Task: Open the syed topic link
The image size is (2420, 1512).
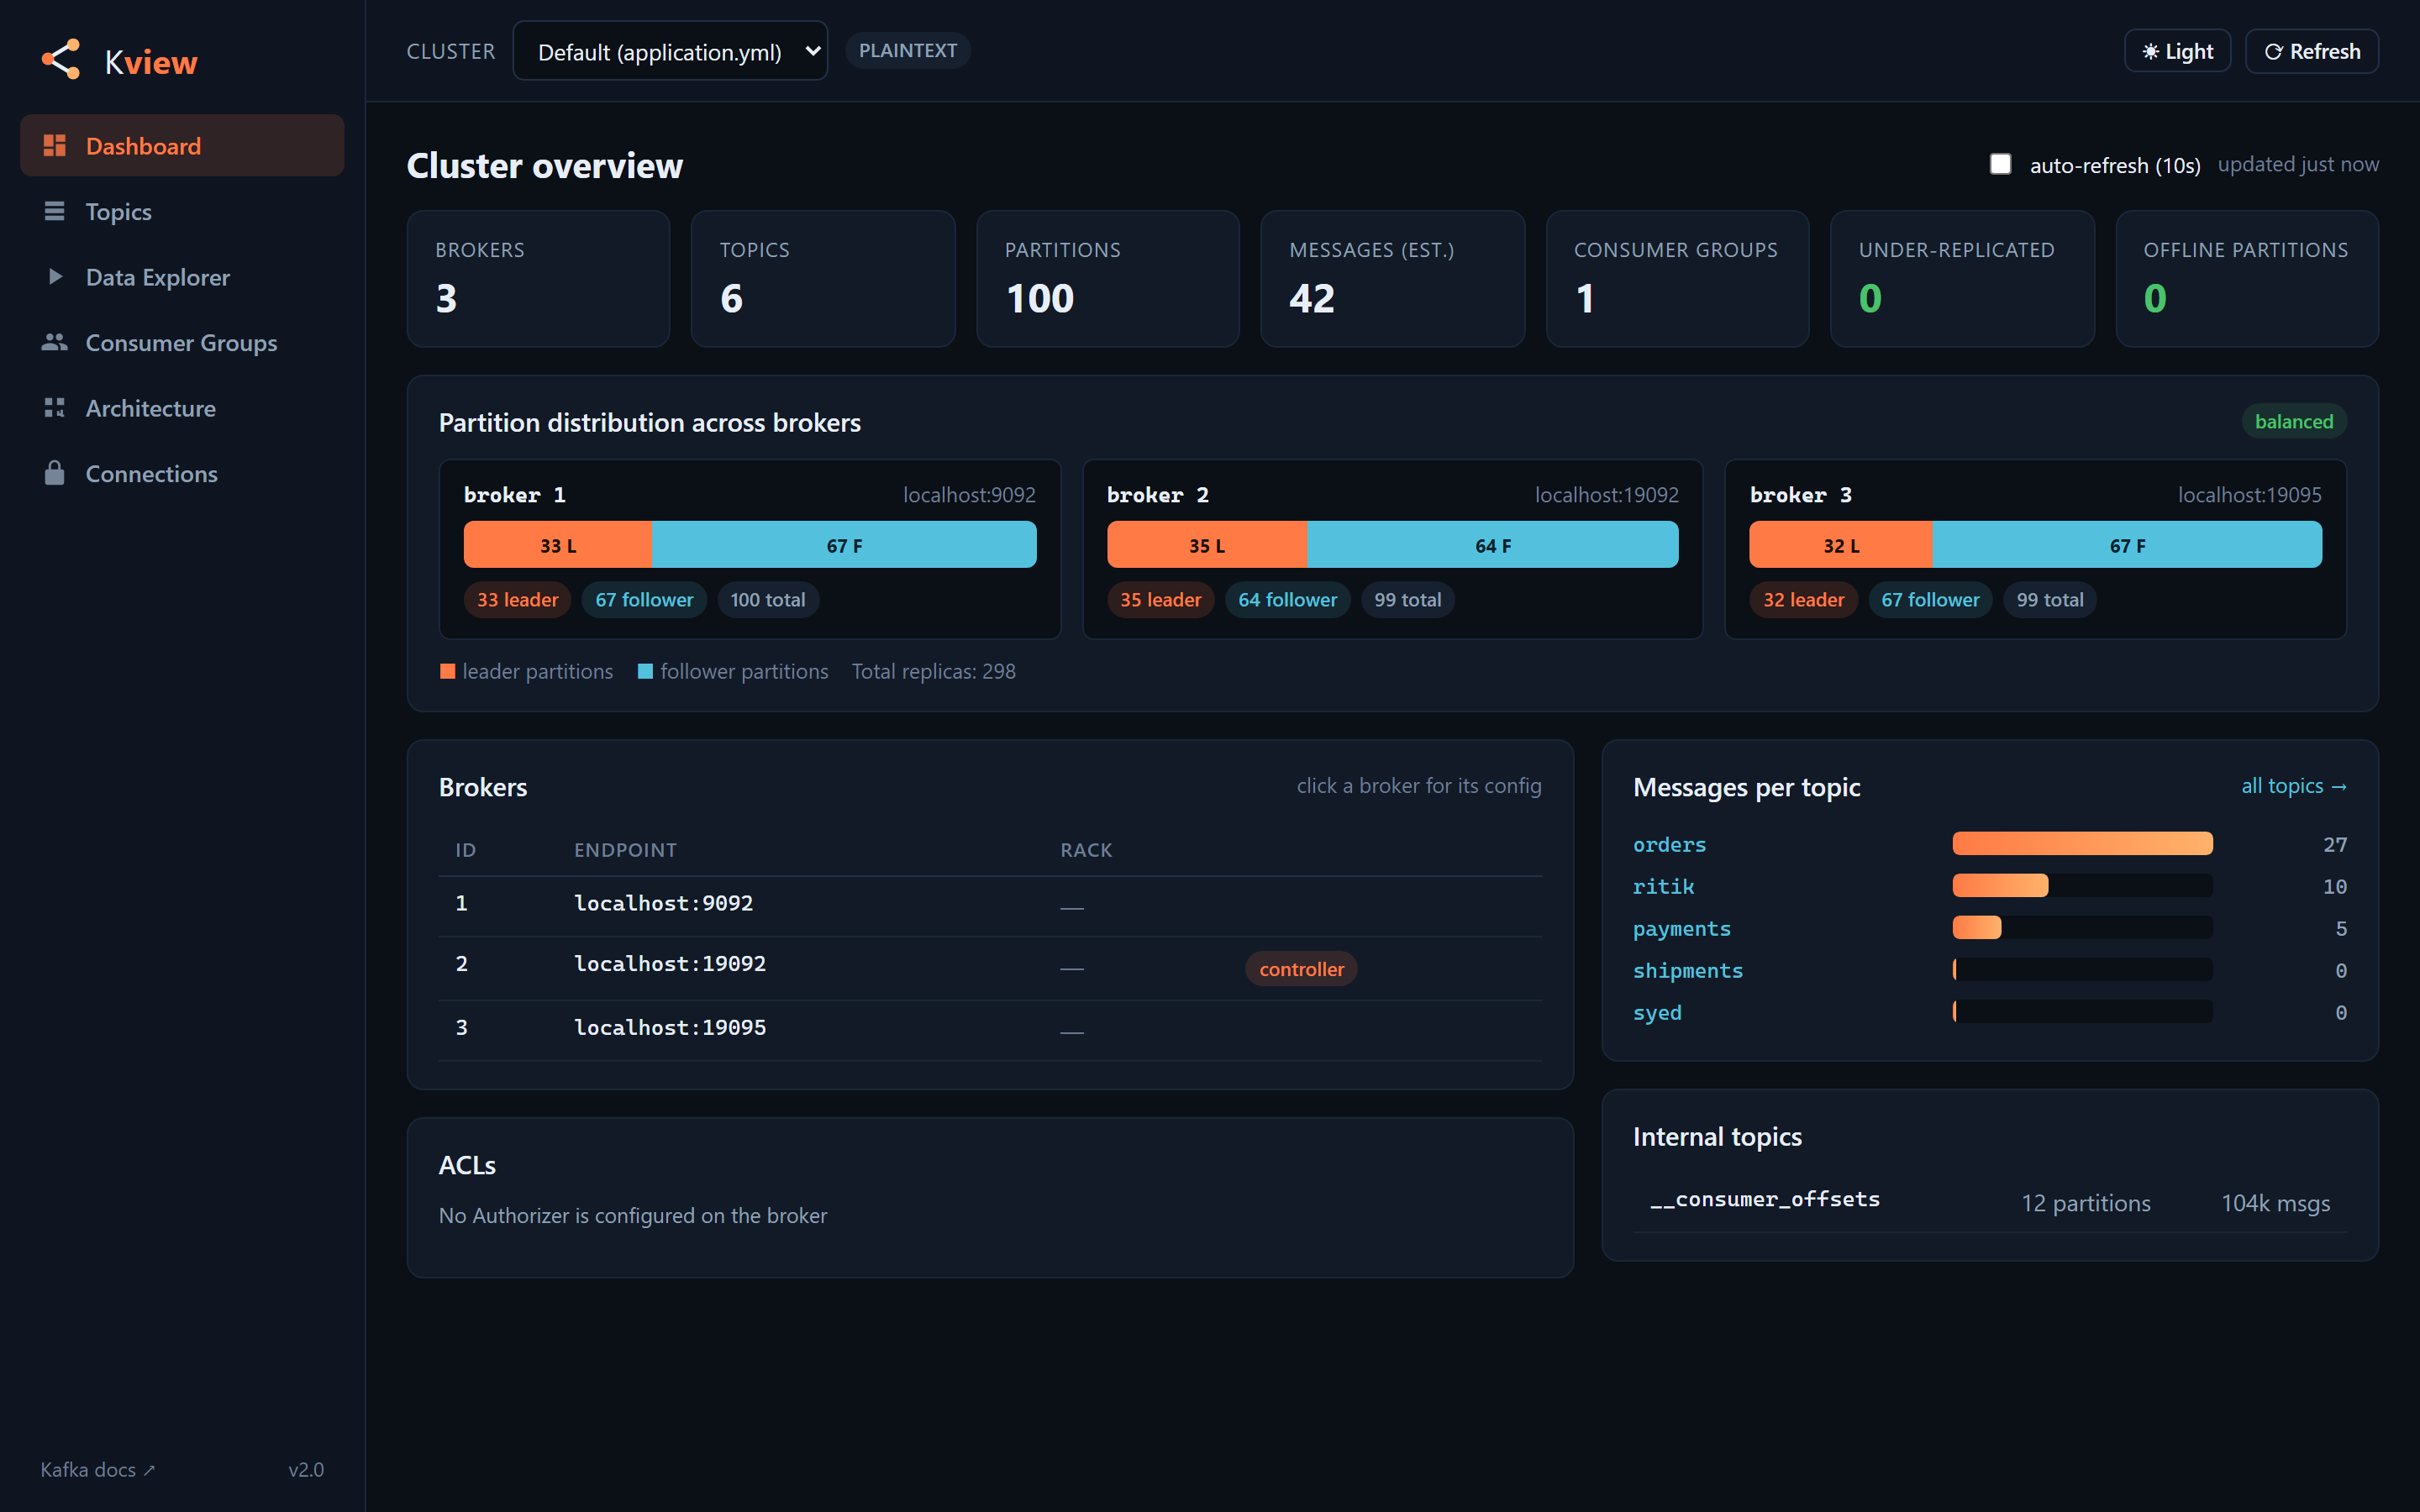Action: pyautogui.click(x=1657, y=1013)
